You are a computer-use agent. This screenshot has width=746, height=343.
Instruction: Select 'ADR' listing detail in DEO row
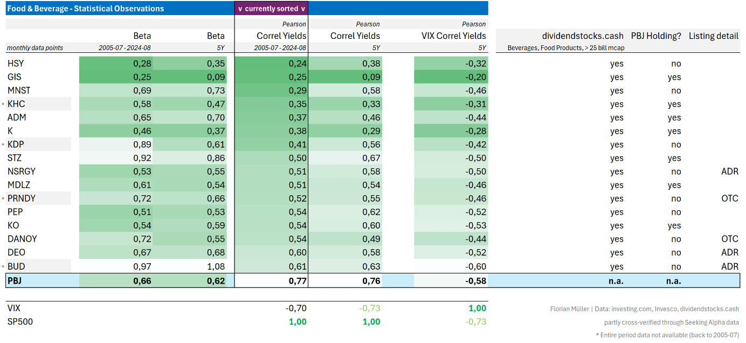point(729,252)
